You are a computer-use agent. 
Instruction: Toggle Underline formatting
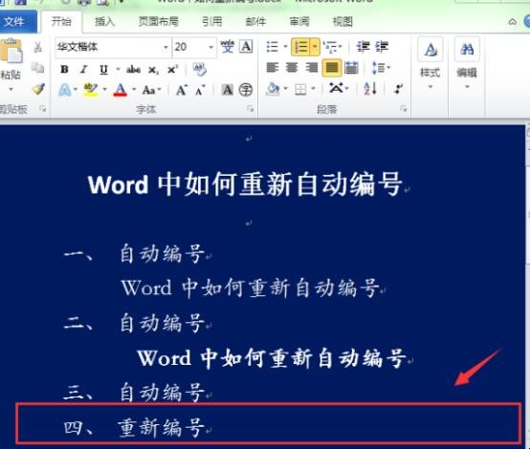[103, 70]
